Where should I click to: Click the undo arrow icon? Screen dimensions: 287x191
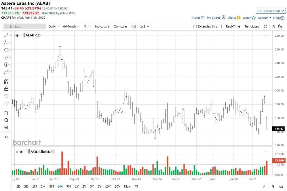click(6, 96)
